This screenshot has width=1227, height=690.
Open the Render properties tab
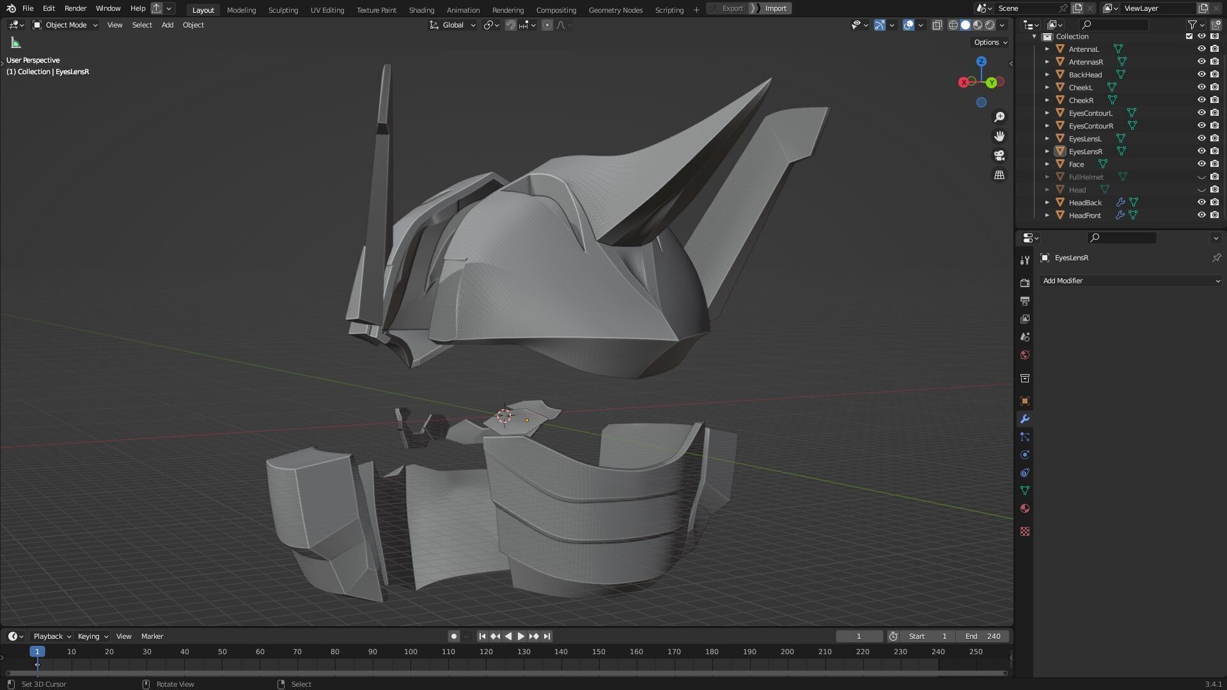pos(1024,283)
